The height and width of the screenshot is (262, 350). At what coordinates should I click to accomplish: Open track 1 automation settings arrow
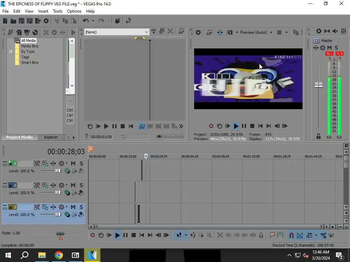(x=67, y=163)
